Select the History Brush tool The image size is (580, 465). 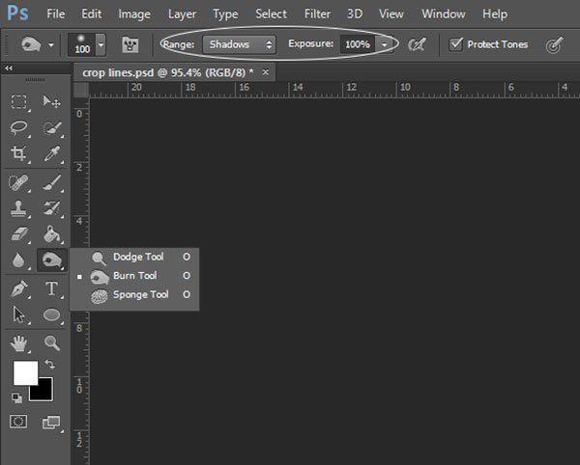pyautogui.click(x=51, y=208)
